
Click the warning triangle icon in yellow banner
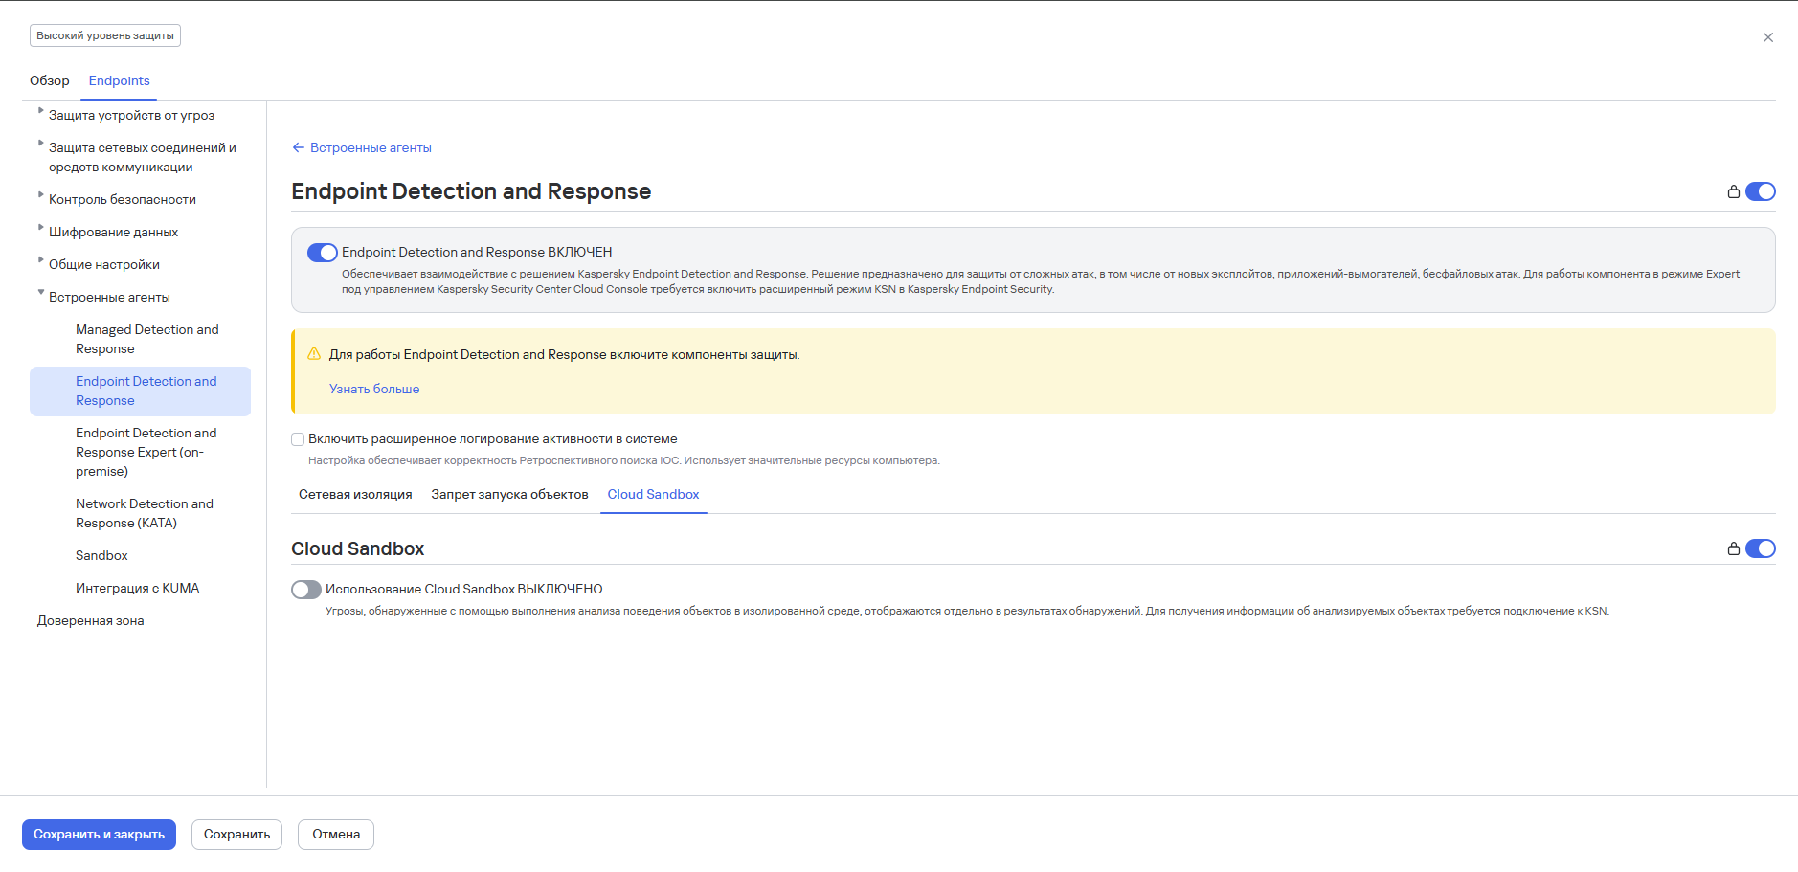(x=314, y=354)
